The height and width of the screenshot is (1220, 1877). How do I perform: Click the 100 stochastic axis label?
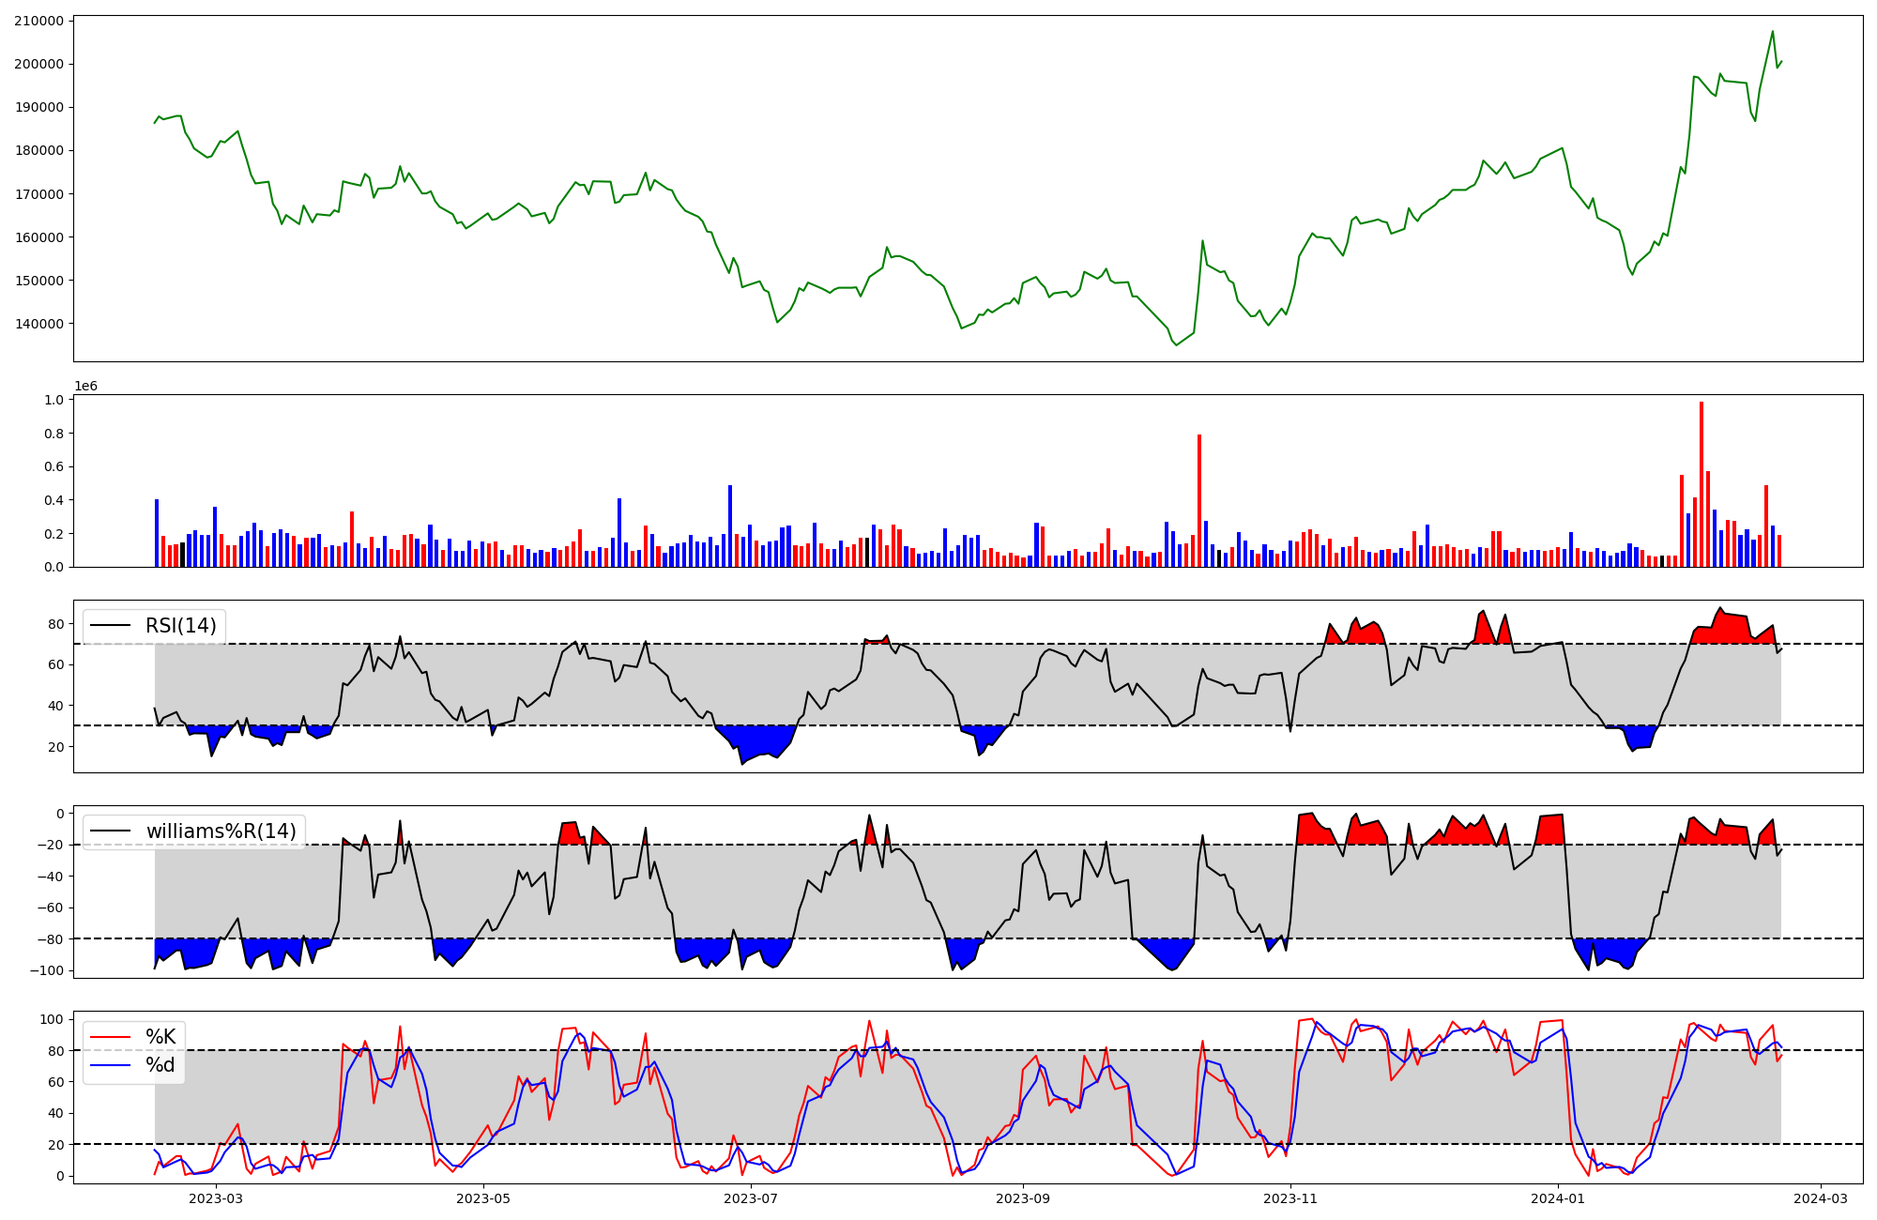tap(53, 1019)
